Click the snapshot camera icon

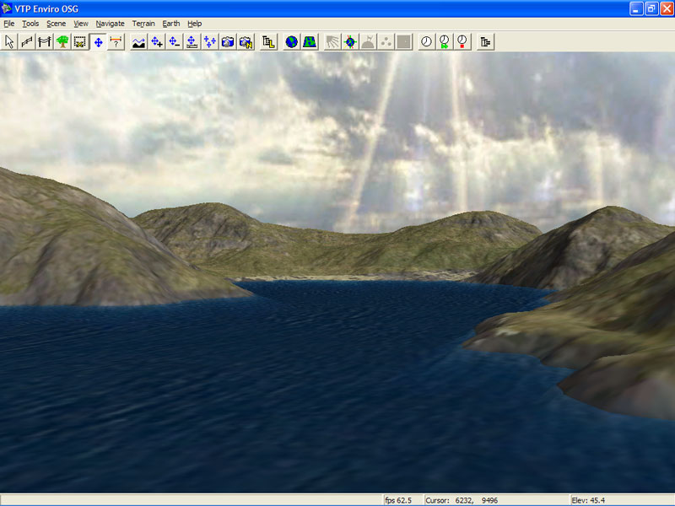point(228,41)
